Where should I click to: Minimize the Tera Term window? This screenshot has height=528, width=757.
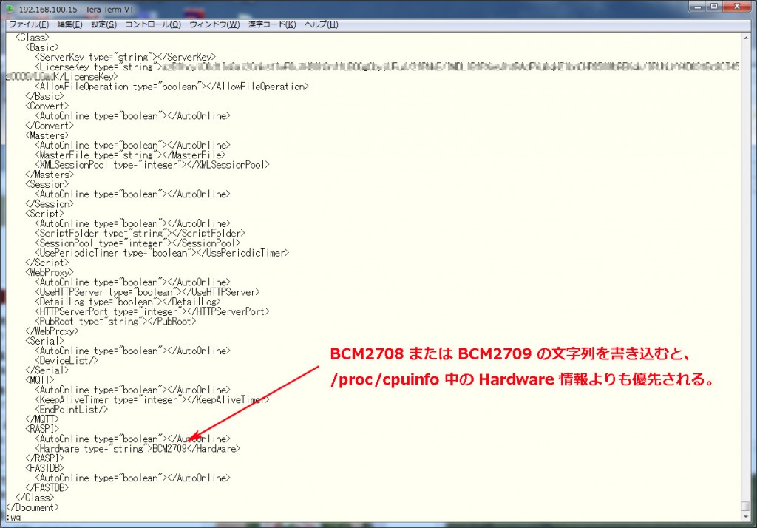[x=698, y=7]
